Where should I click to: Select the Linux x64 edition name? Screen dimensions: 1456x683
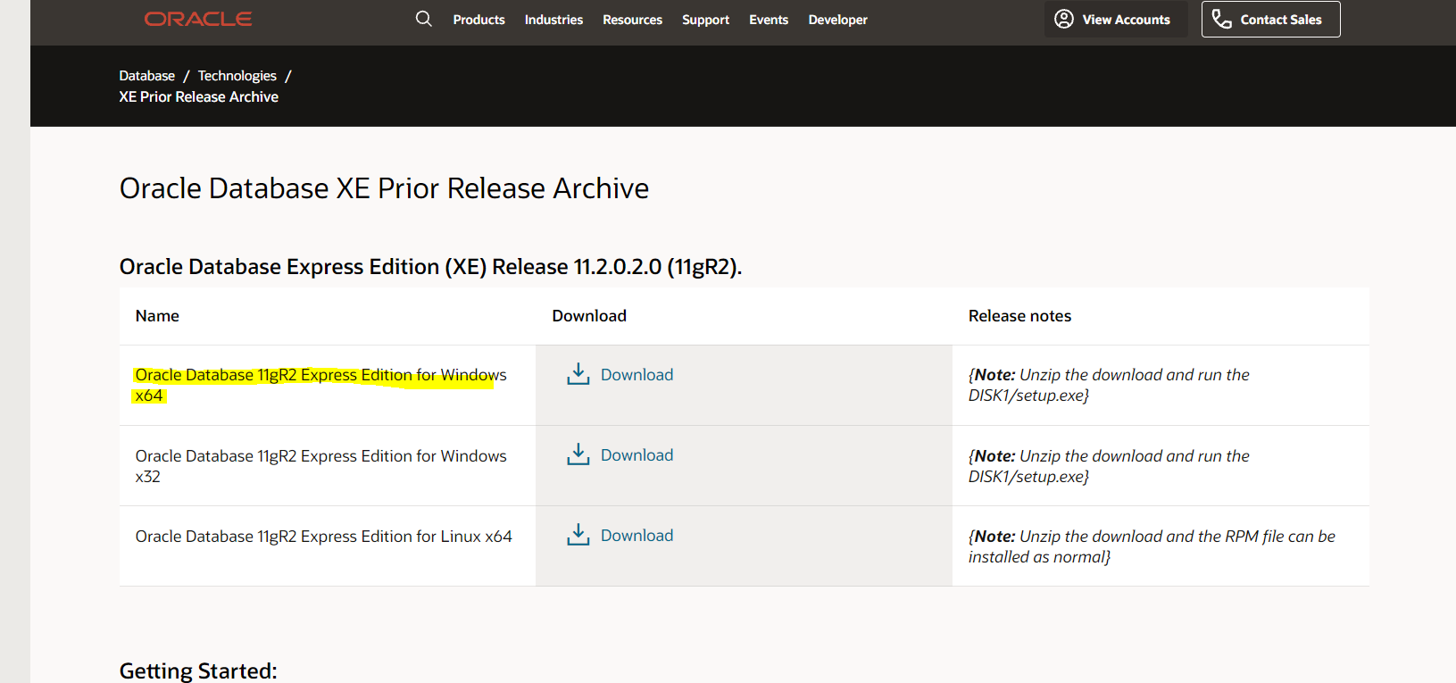tap(323, 537)
